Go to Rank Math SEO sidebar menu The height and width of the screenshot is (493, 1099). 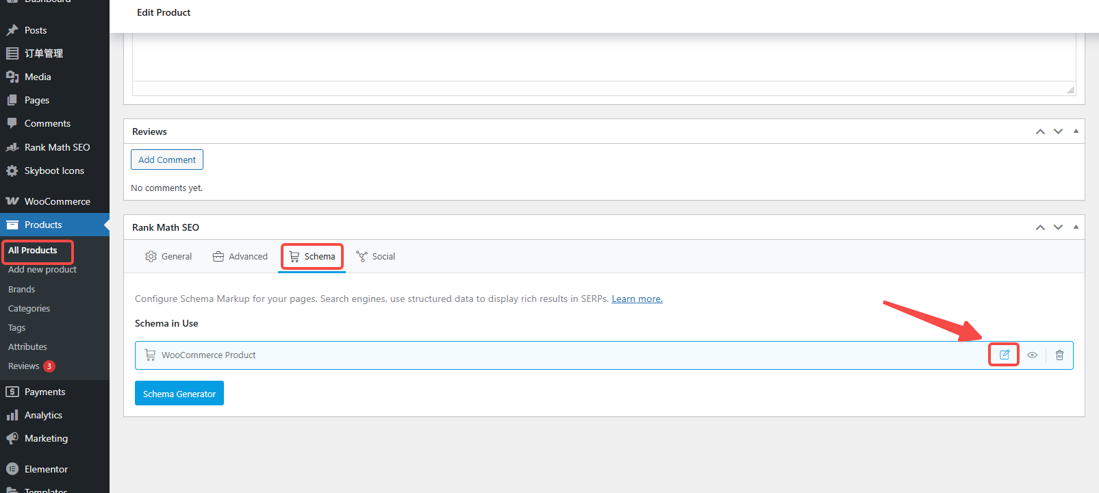tap(57, 147)
